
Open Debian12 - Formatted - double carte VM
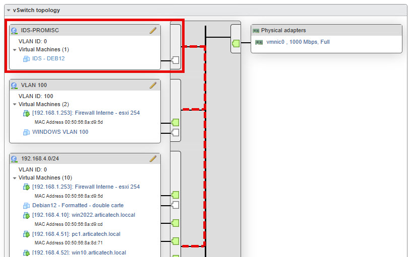pos(78,206)
